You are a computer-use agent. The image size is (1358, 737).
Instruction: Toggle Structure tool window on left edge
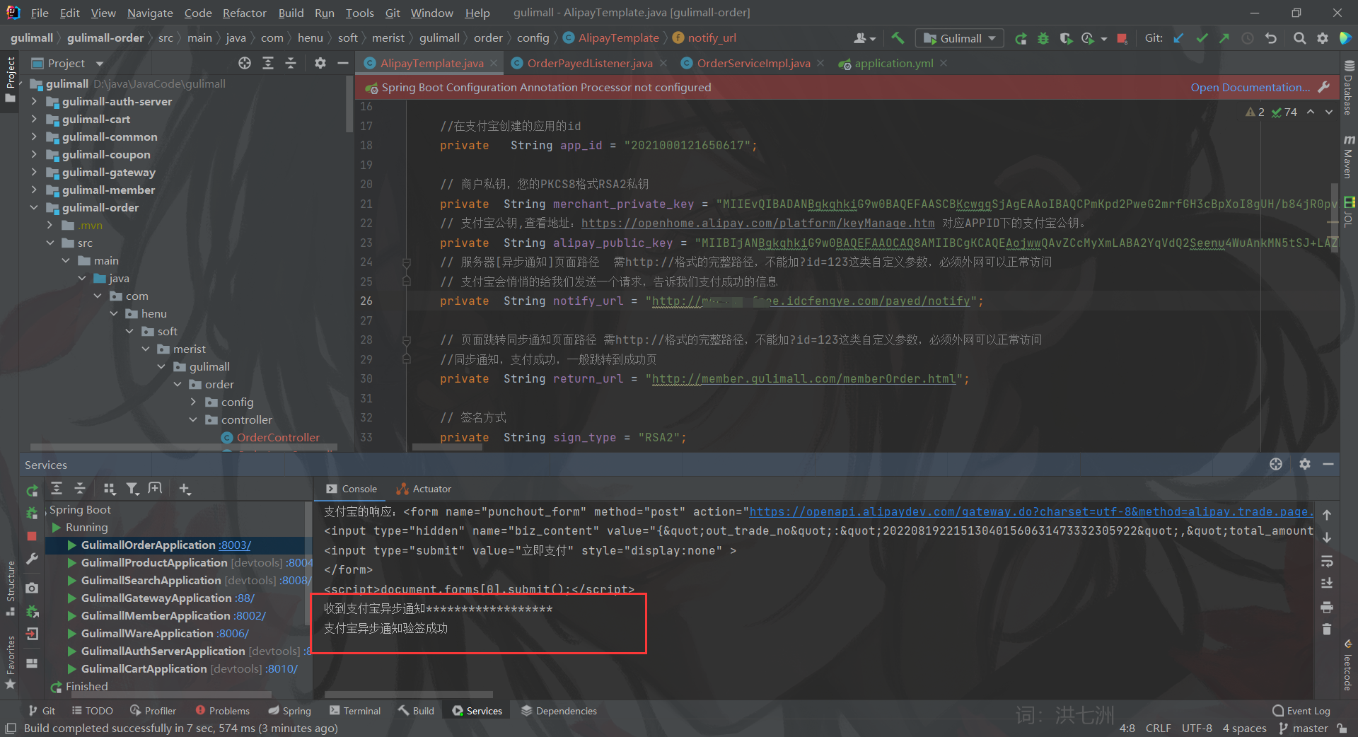(x=10, y=588)
